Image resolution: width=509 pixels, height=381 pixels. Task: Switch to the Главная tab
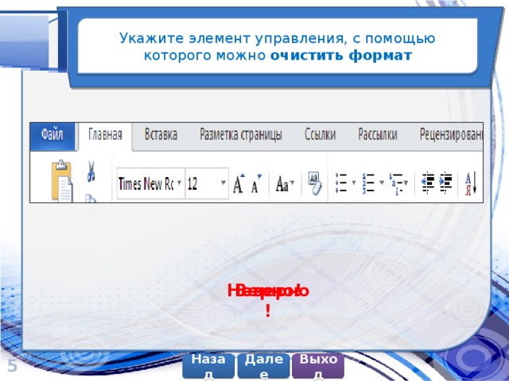105,137
